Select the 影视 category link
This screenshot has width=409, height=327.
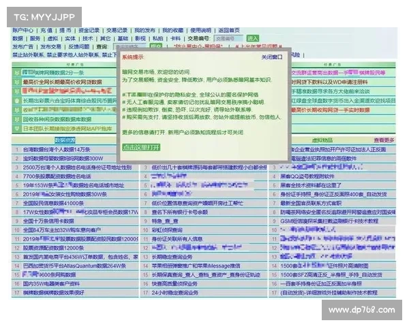(x=140, y=39)
